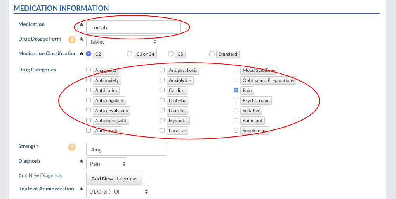Select the C2 medication classification
396x199 pixels.
pos(89,54)
